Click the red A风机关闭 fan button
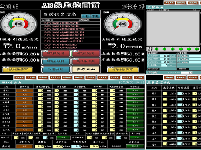201x150 pixels. coord(86,54)
